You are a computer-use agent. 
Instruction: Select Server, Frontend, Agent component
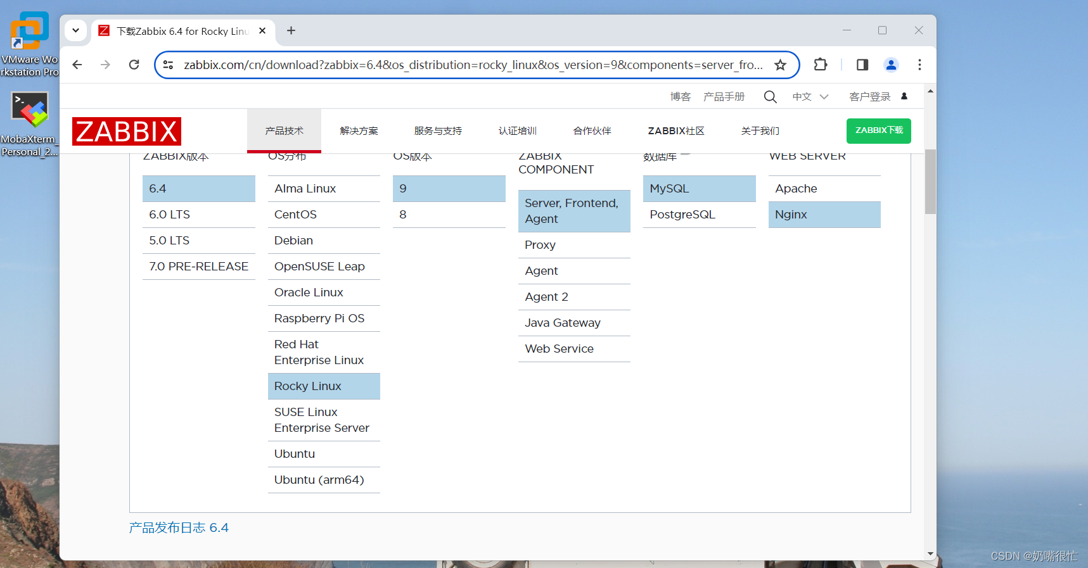pos(574,211)
